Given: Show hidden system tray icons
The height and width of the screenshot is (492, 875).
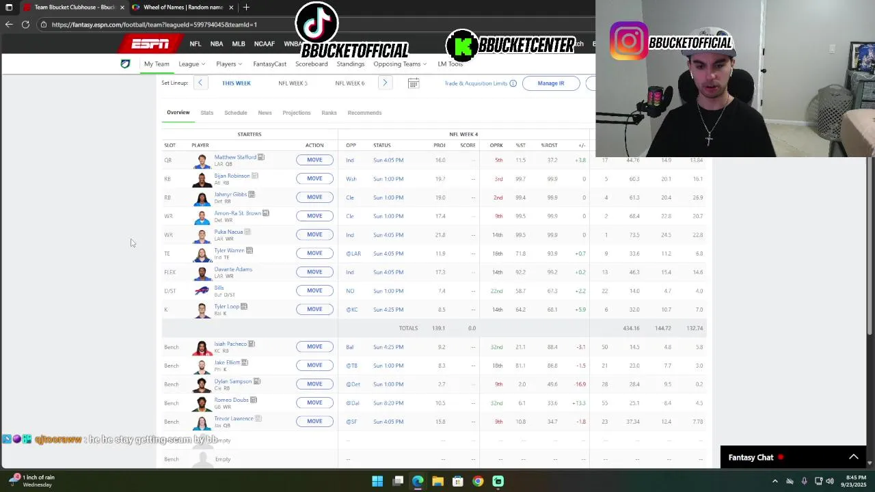Looking at the screenshot, I should point(775,481).
